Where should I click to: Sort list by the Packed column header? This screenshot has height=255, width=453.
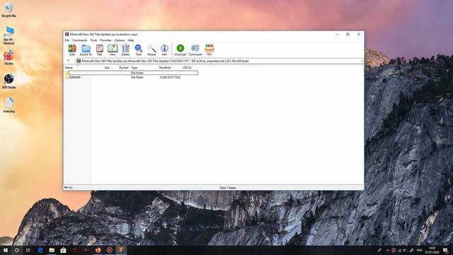coord(124,67)
